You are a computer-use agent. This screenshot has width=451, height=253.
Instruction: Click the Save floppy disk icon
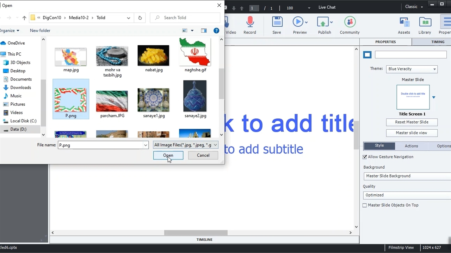(277, 22)
